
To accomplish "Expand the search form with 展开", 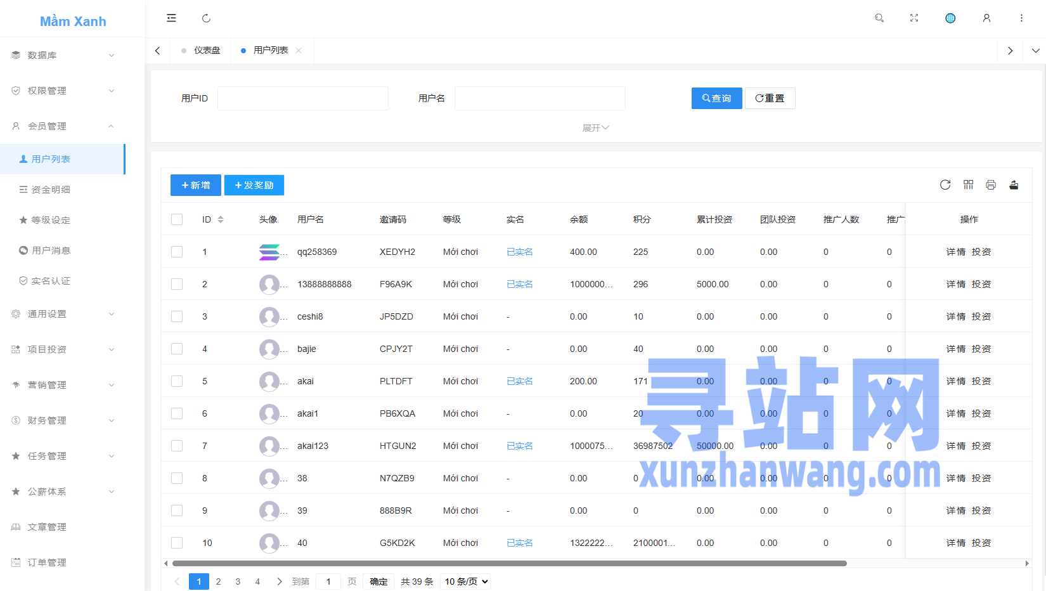I will point(596,128).
